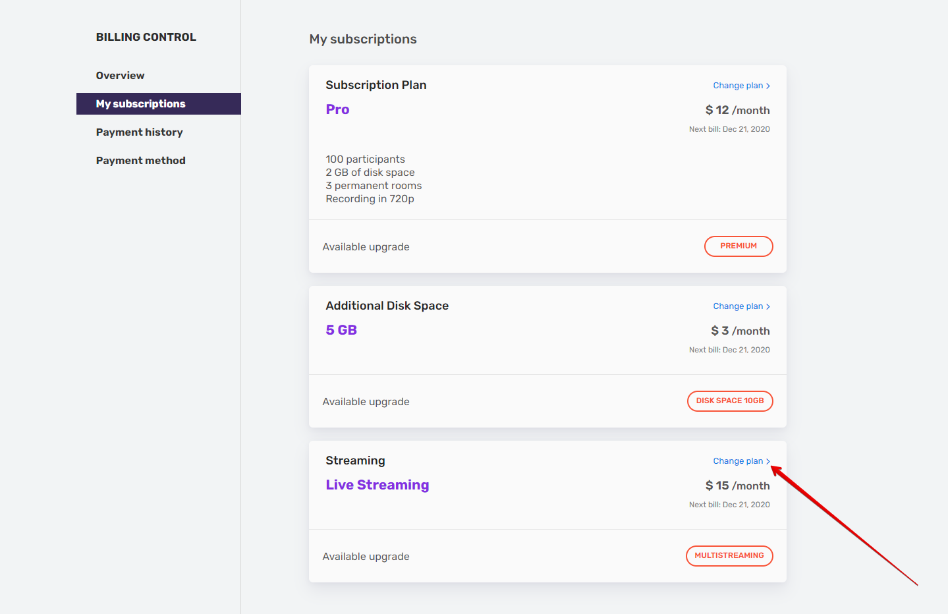Click Available upgrade label beside DISK SPACE 10GB
948x614 pixels.
[x=366, y=402]
